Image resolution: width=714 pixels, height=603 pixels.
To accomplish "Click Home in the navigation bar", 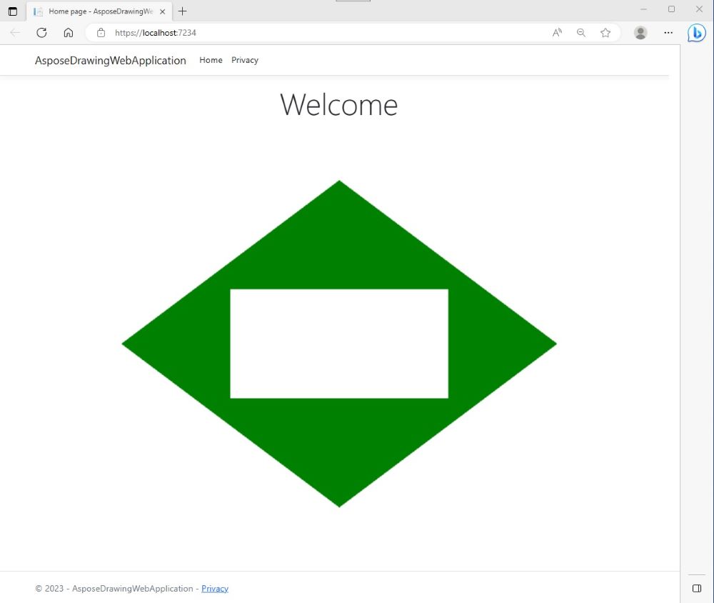I will point(211,60).
